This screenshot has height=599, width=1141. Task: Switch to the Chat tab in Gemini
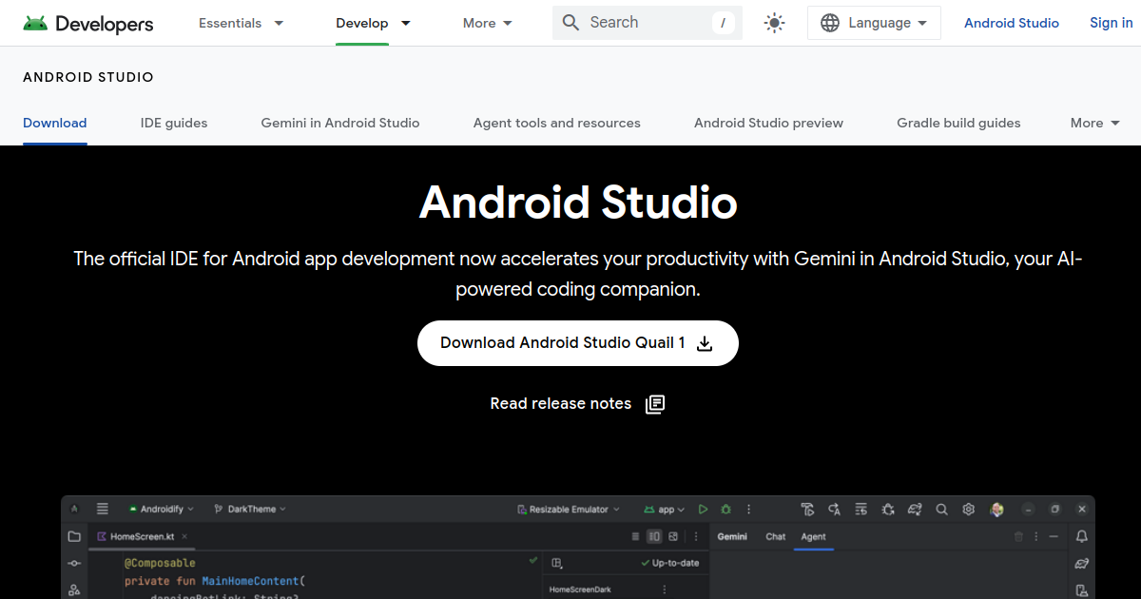point(776,536)
